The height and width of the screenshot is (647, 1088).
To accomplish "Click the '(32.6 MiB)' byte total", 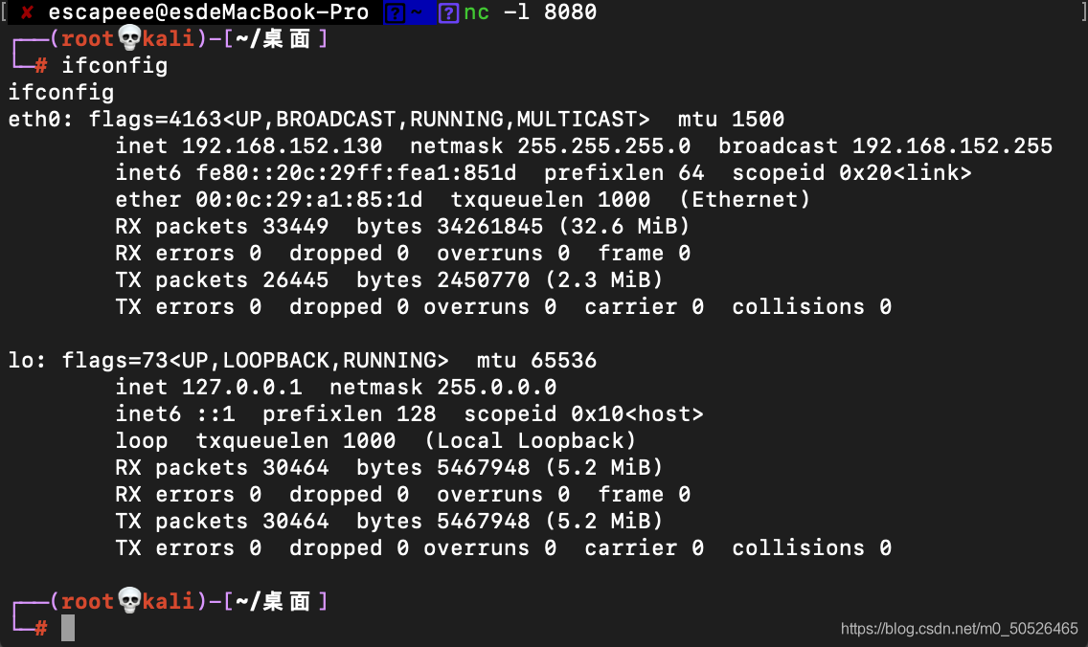I will [623, 226].
